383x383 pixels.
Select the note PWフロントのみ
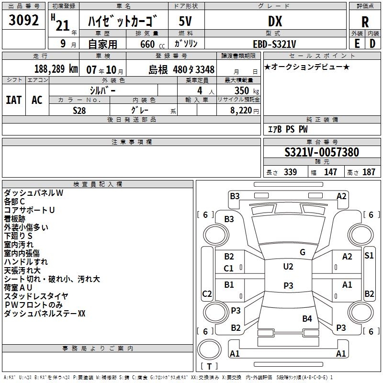click(x=34, y=305)
